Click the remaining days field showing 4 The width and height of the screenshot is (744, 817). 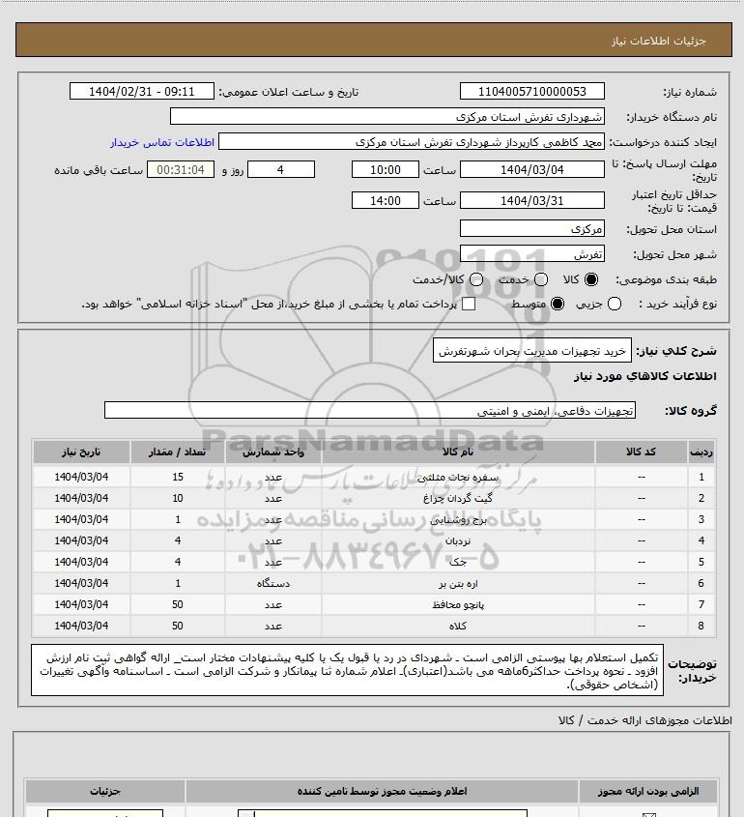point(280,169)
